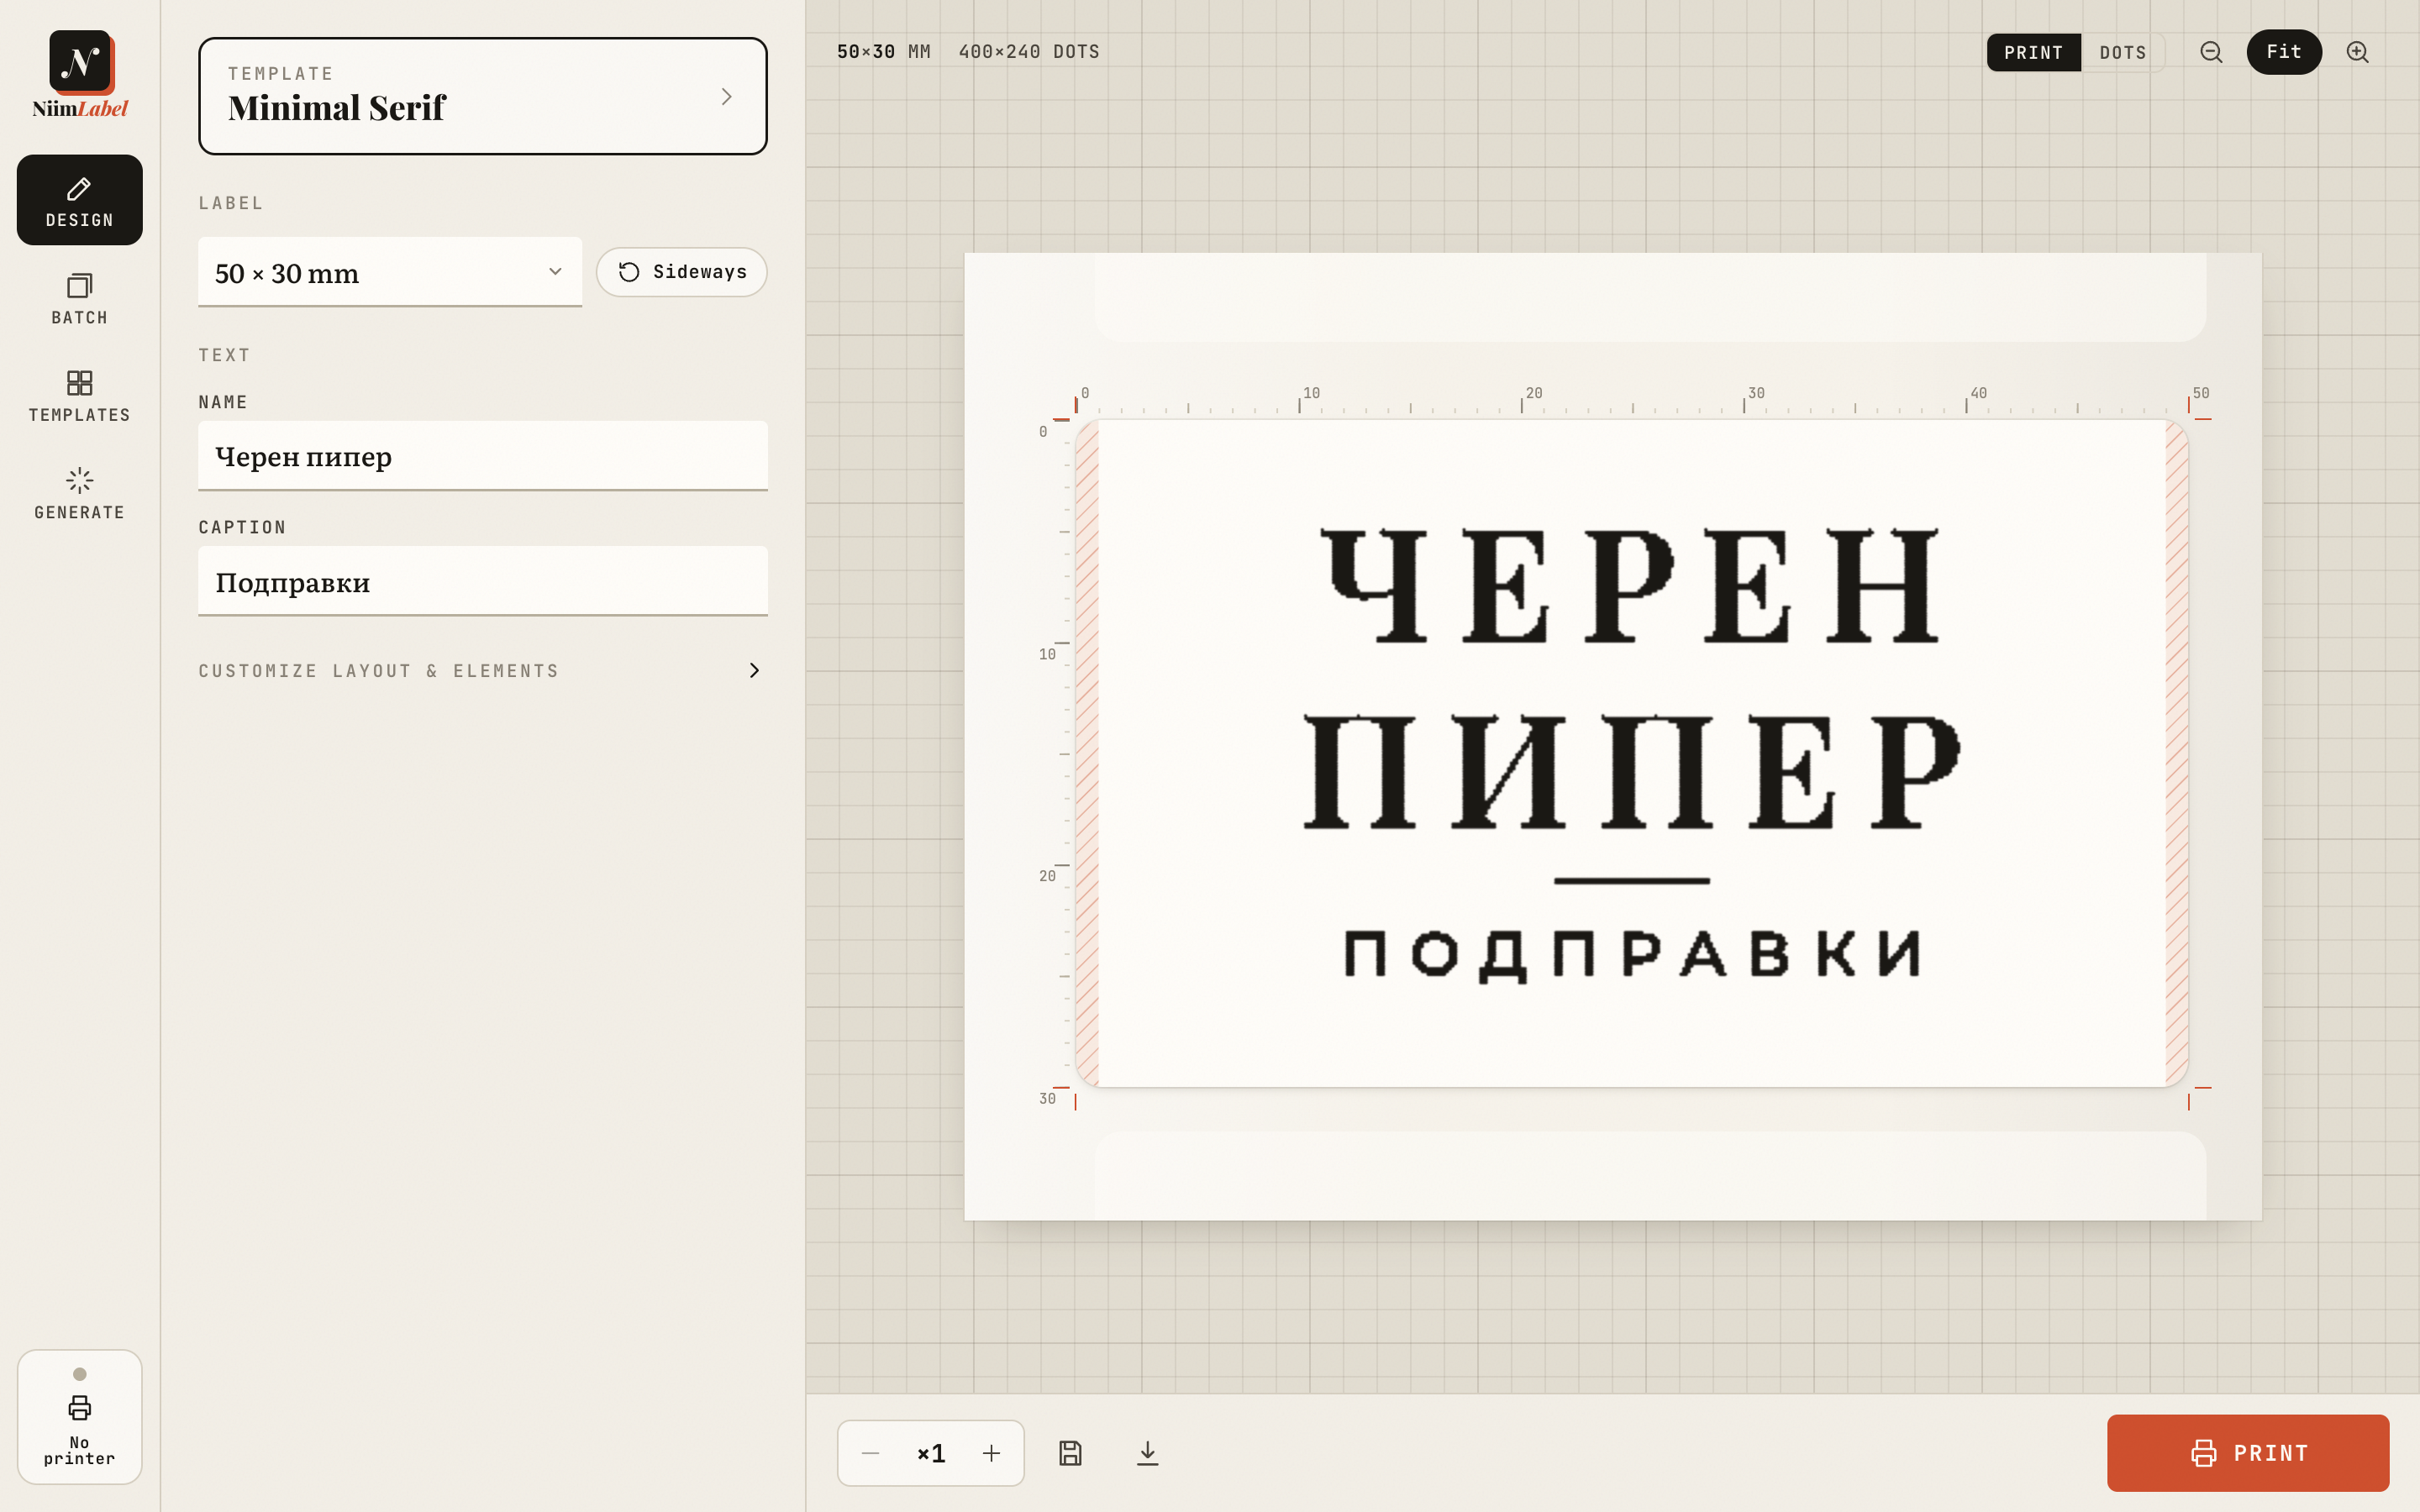Open the Minimal Serif template selector
The width and height of the screenshot is (2420, 1512).
483,96
